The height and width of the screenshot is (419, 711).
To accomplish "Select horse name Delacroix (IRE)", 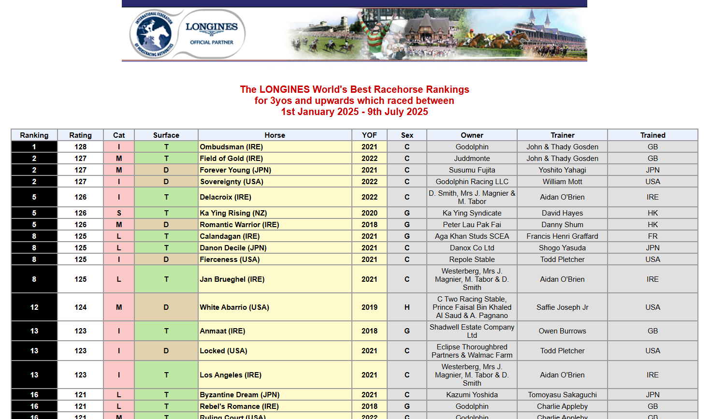I will (x=226, y=197).
